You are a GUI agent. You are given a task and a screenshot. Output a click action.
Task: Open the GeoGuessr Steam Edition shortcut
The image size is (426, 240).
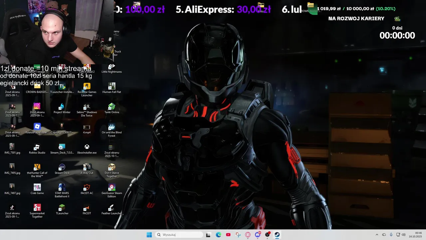pyautogui.click(x=111, y=191)
